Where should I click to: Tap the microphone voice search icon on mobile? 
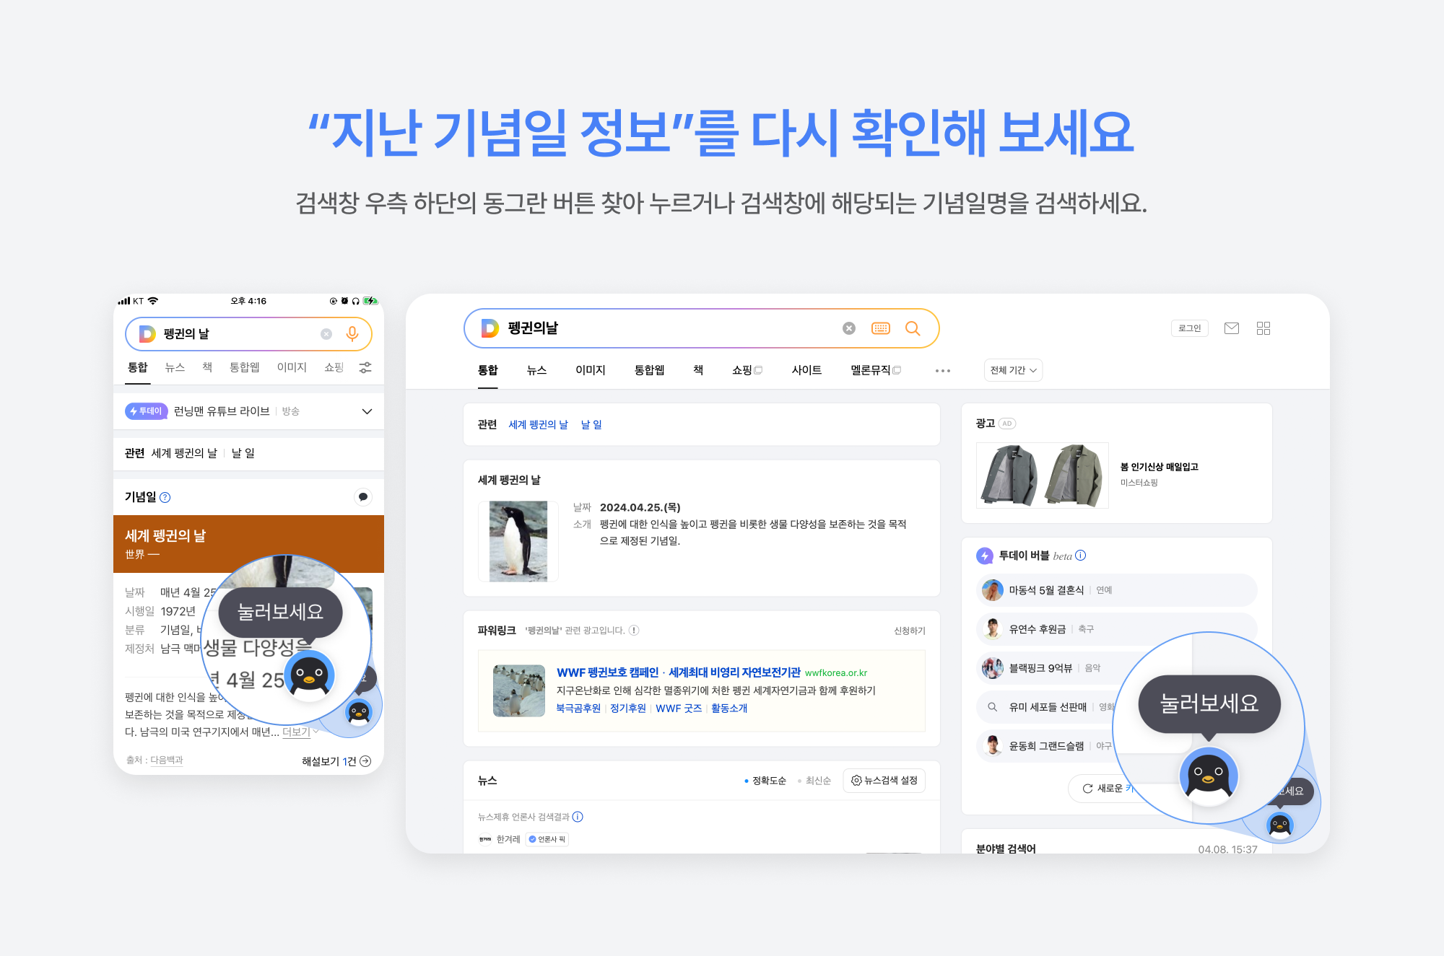[352, 333]
